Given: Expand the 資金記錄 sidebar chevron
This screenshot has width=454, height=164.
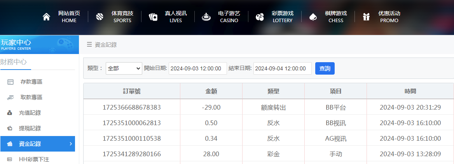Looking at the screenshot, I should click(70, 144).
